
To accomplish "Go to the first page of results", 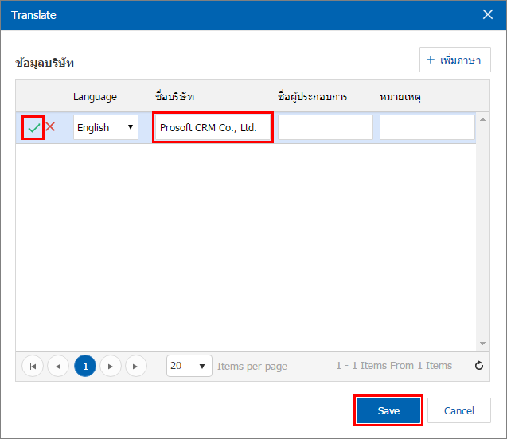I will [33, 366].
